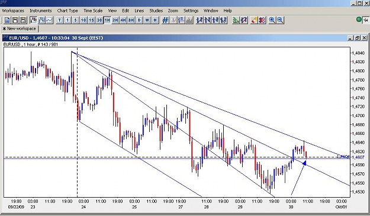Open the Studies menu
370x216 pixels.
click(156, 11)
